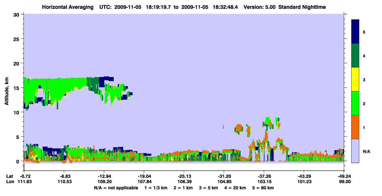Click the yellow colorbar segment labeled 3
Viewport: 382px width, 196px height.
click(x=356, y=79)
